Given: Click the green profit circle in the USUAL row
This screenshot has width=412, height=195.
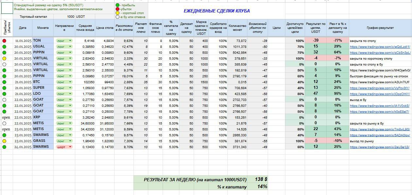Looking at the screenshot, I should [4, 47].
